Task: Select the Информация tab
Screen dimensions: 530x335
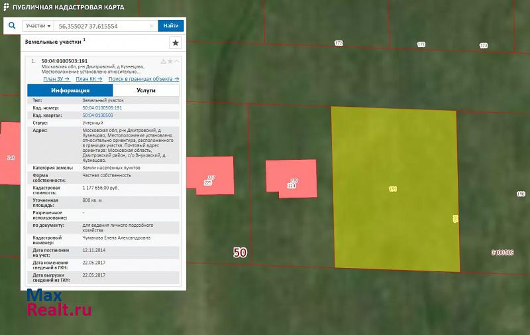Action: [70, 90]
